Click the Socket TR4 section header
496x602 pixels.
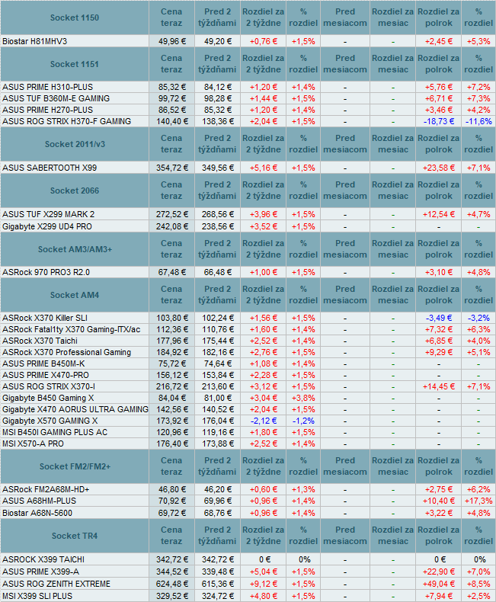(x=75, y=536)
